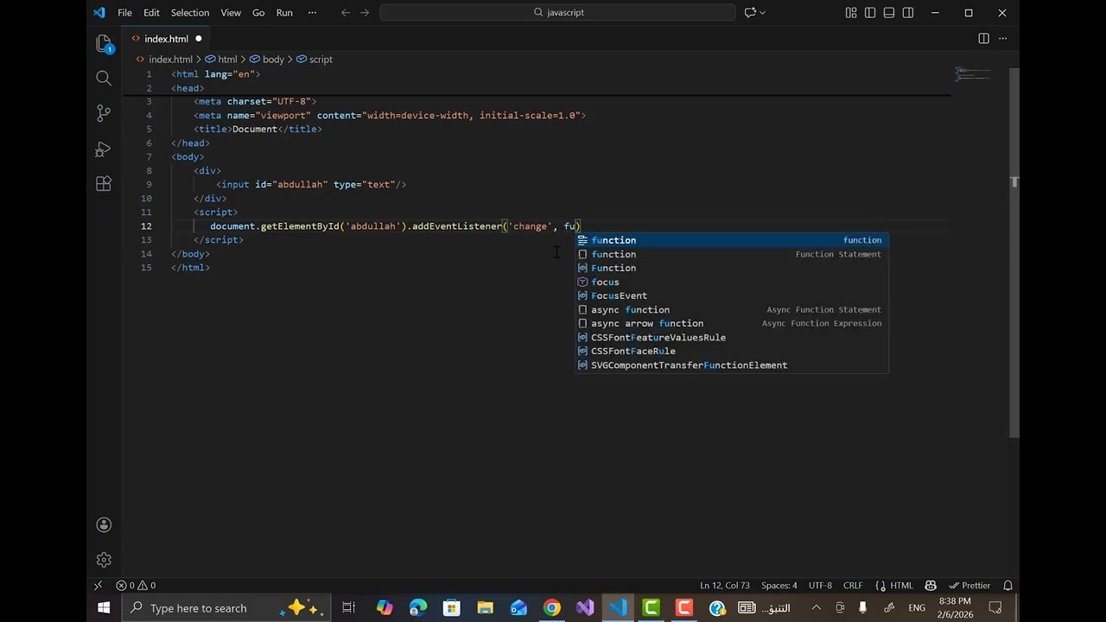Open the Explorer view in the activity bar

pyautogui.click(x=104, y=43)
